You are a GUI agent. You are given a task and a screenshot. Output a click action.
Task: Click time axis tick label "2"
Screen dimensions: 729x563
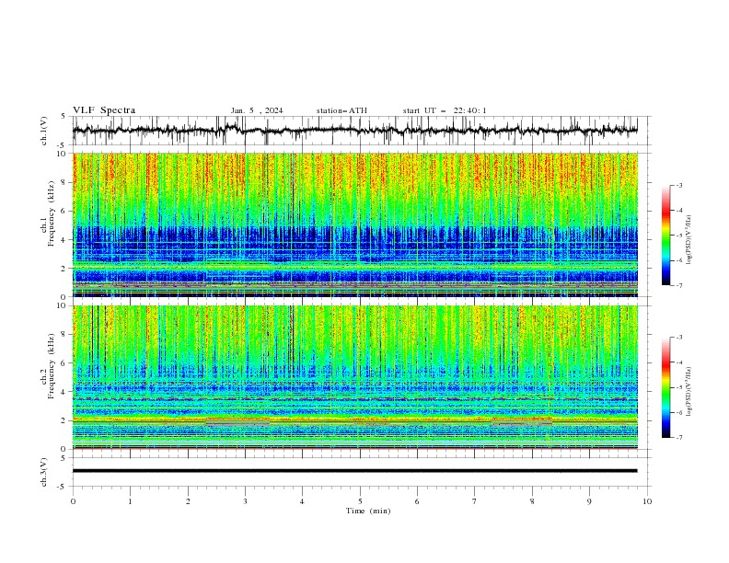point(188,501)
